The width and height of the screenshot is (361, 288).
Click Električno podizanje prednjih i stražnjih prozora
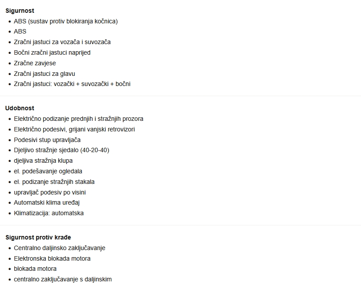tap(79, 119)
